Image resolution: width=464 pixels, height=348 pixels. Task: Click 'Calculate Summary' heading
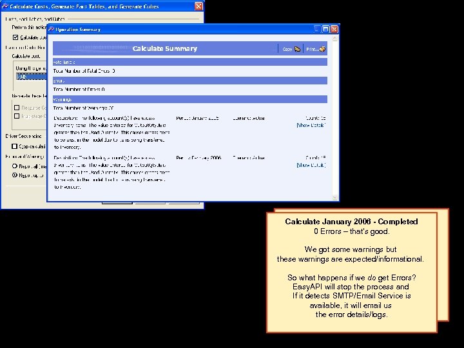pyautogui.click(x=165, y=48)
